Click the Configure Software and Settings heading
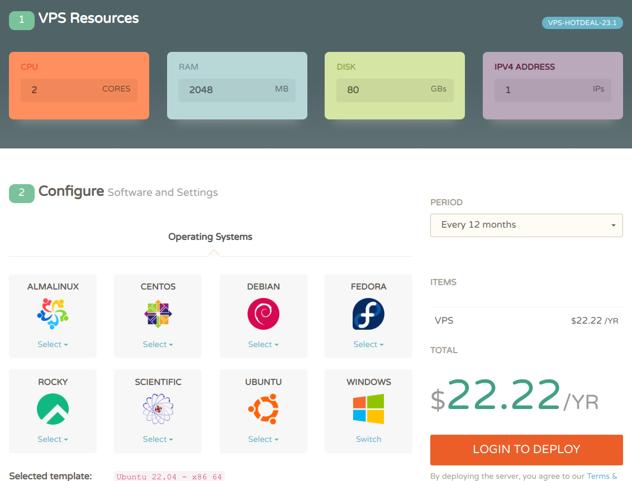632x481 pixels. pos(128,191)
